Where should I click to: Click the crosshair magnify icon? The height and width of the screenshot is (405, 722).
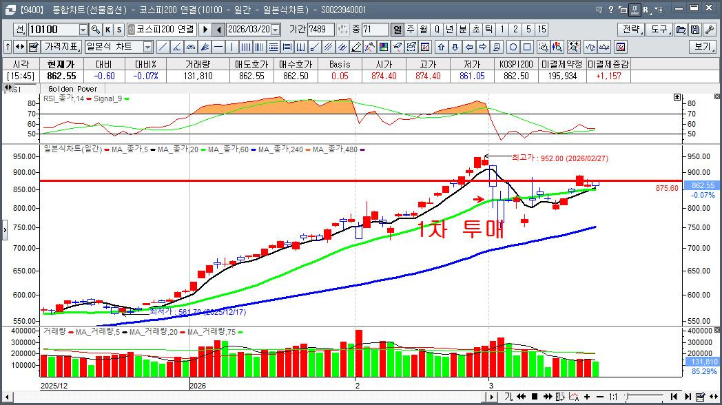574,46
